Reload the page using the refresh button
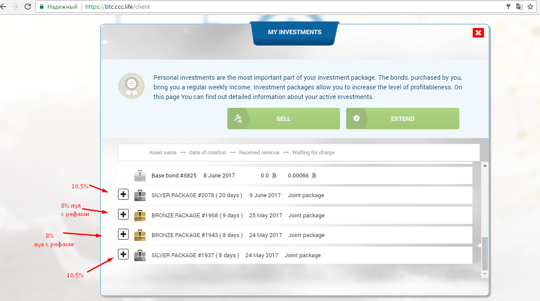The image size is (540, 301). pyautogui.click(x=27, y=7)
